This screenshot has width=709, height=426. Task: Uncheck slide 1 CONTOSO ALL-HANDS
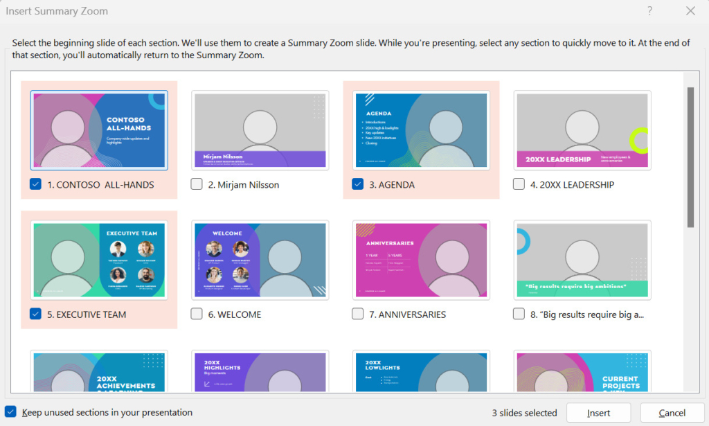(x=35, y=184)
